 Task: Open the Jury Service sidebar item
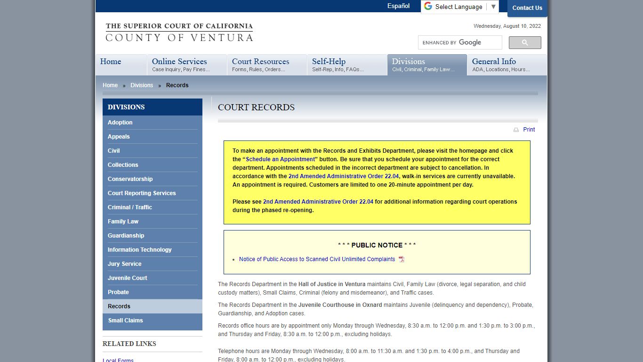(153, 264)
